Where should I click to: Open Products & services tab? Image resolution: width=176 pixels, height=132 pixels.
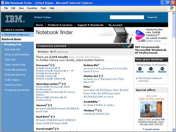(x=60, y=25)
